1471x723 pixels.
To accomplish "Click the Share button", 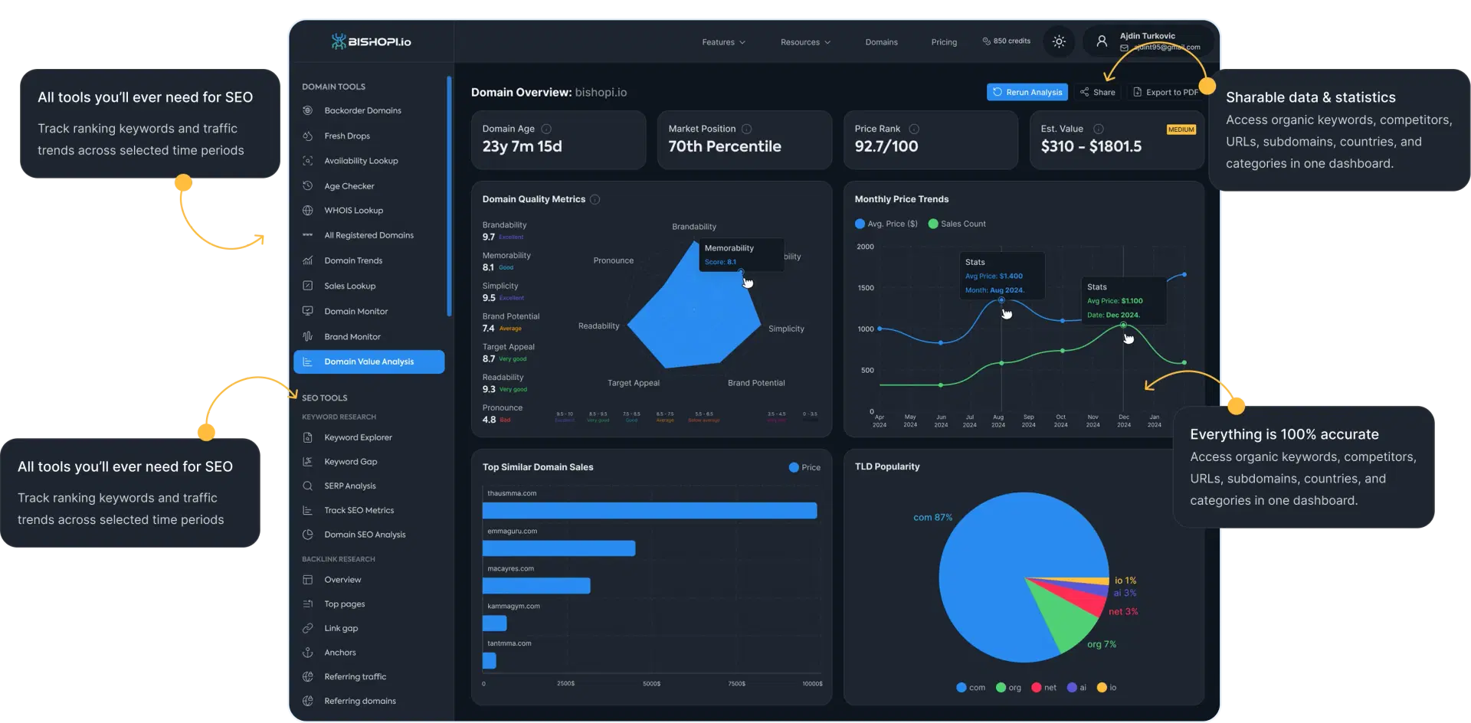I will point(1097,92).
